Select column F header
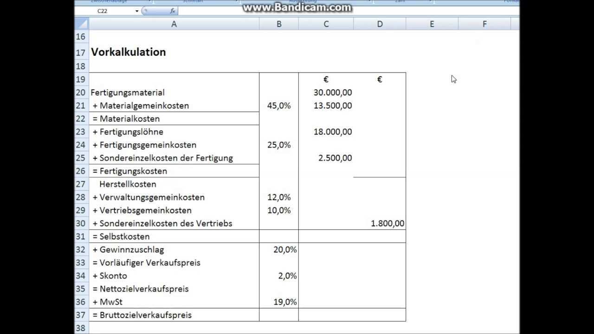The width and height of the screenshot is (594, 334). tap(484, 24)
